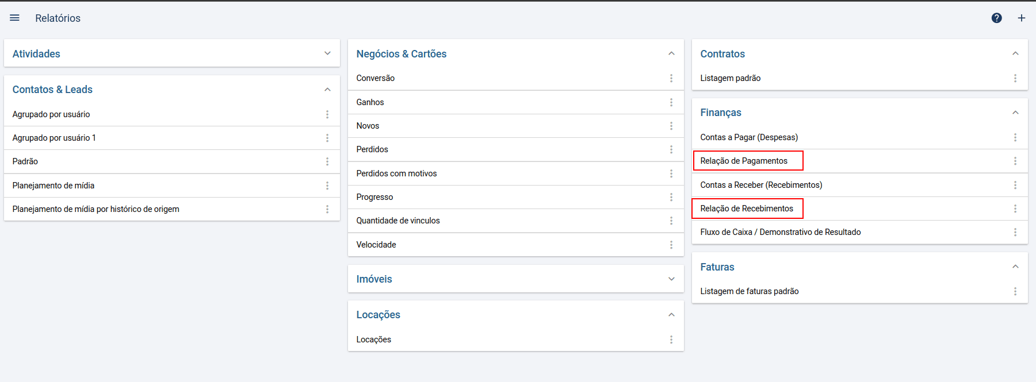Open the options menu for Conversão report
Viewport: 1036px width, 382px height.
click(x=671, y=78)
